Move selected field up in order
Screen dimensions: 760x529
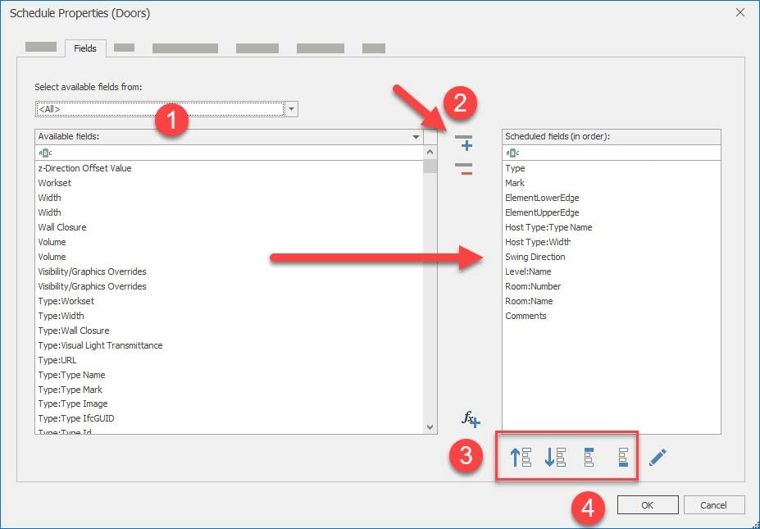(x=521, y=457)
